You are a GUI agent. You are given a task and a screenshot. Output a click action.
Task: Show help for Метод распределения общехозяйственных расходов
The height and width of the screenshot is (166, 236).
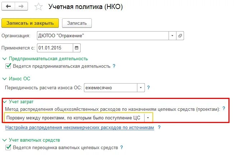224,109
